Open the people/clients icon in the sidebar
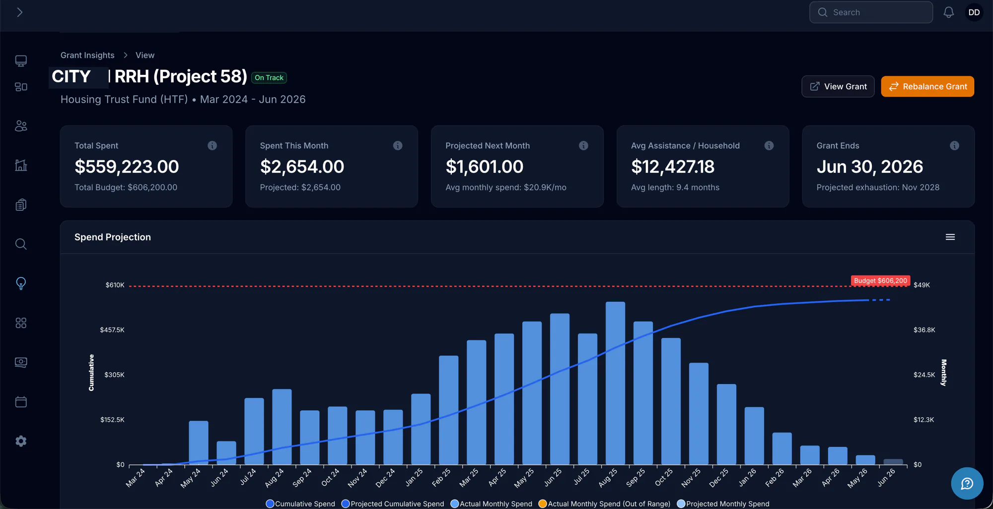 tap(21, 126)
